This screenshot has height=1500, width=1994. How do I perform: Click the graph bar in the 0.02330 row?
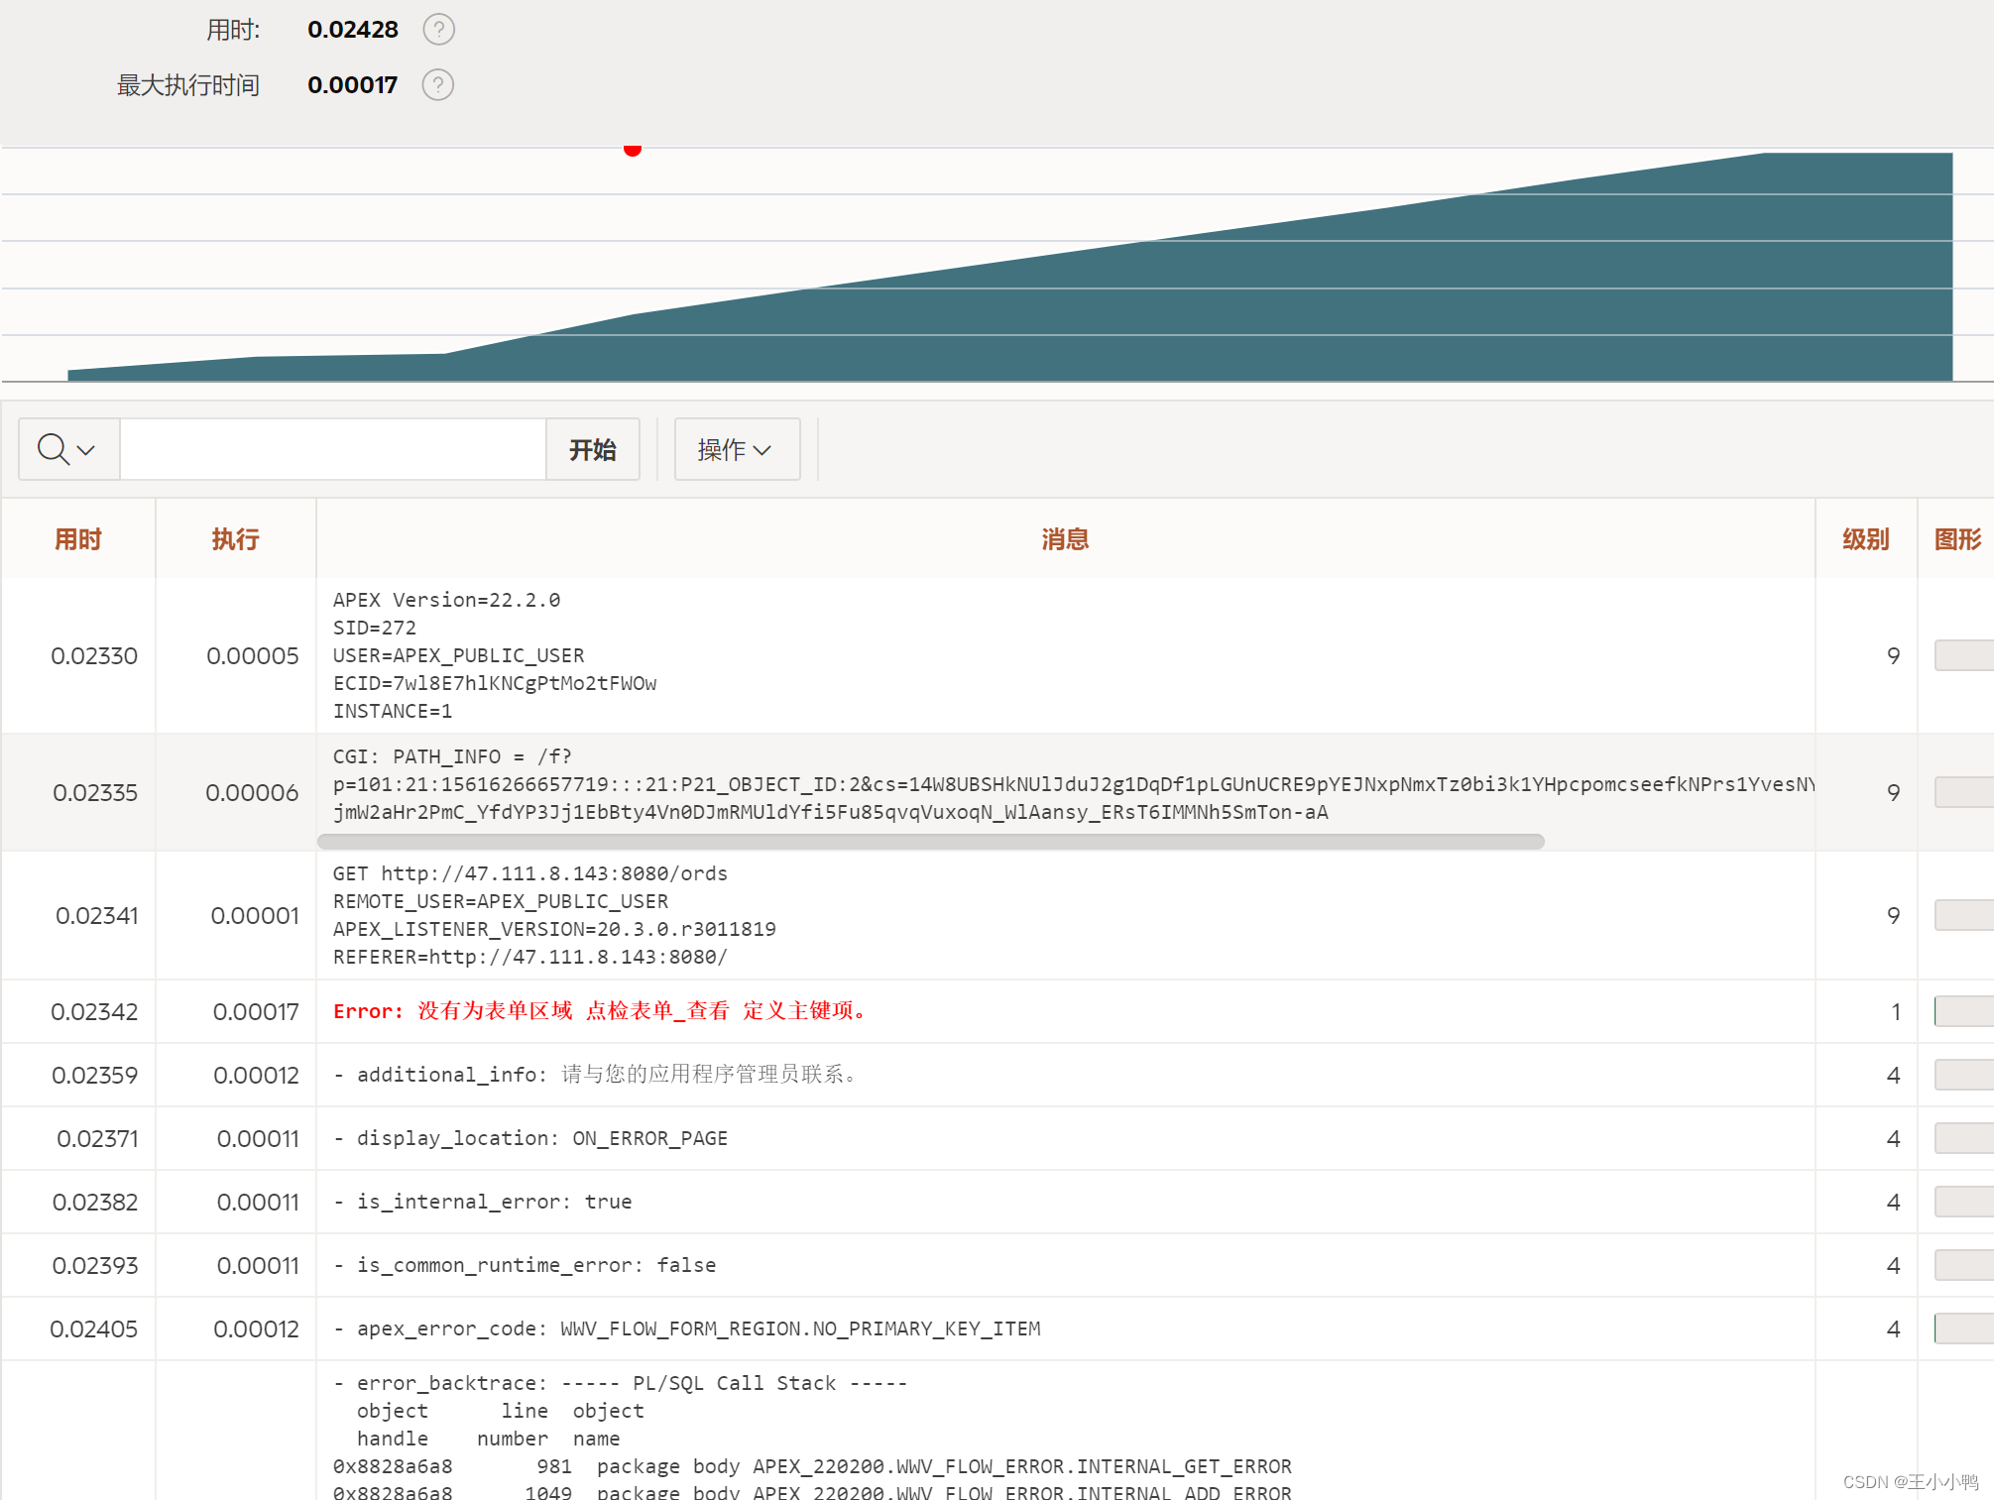click(x=1964, y=655)
